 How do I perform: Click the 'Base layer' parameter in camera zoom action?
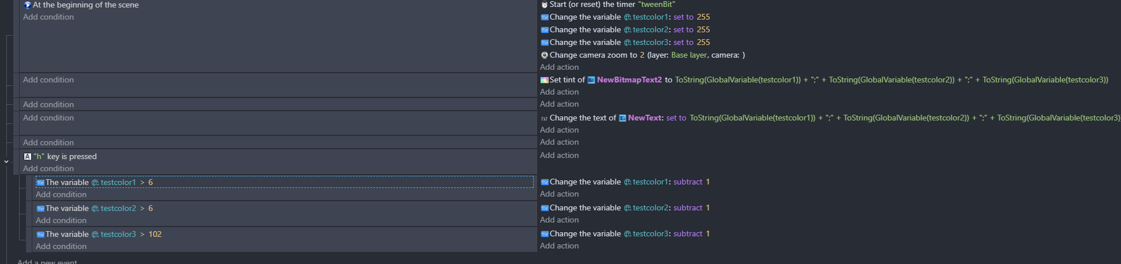[x=689, y=55]
